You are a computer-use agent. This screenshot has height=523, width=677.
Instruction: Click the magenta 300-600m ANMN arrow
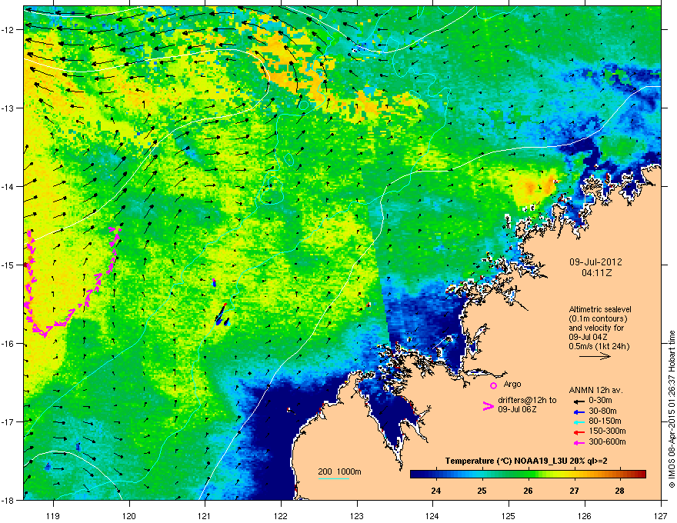pos(579,442)
